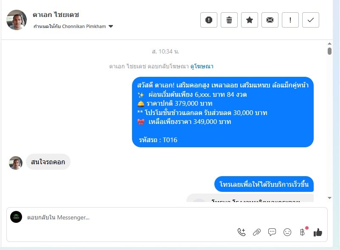Open the ดูโฆษณา view ad link

202,66
